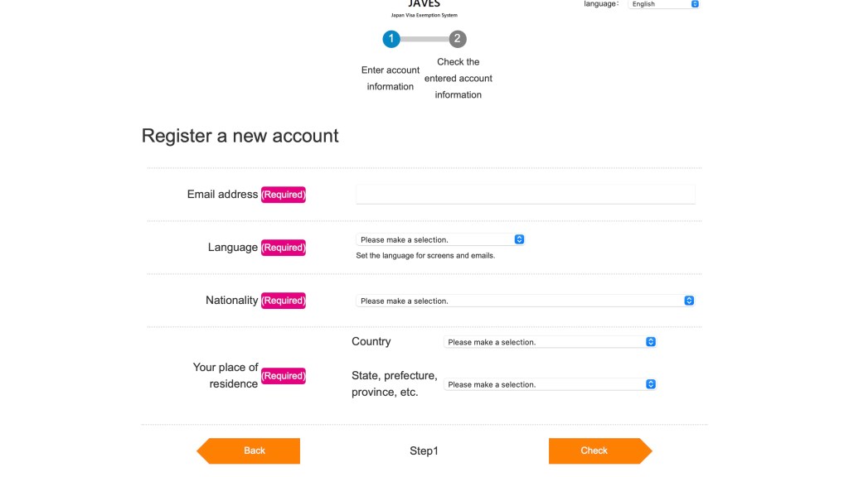This screenshot has width=849, height=477.
Task: Click the 'Check the entered account information' label
Action: (x=458, y=79)
